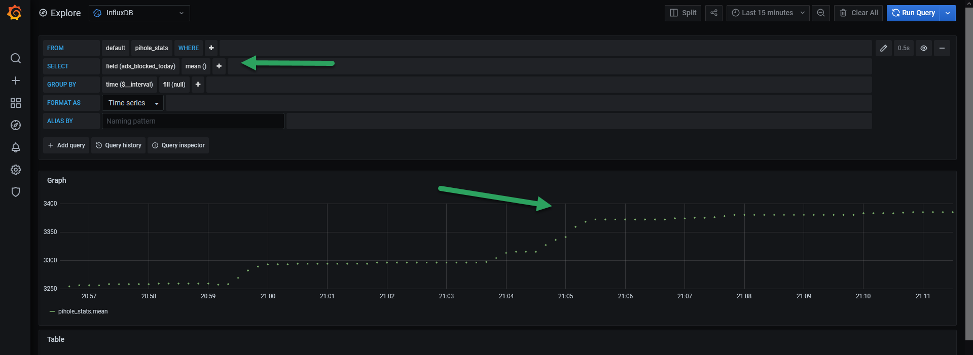Click the Run Query button
The height and width of the screenshot is (355, 973).
coord(913,13)
